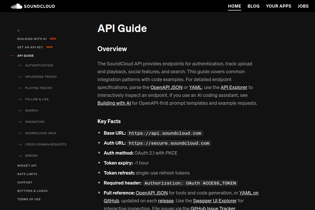Screen dimensions: 315x210
Task: Click OpenAPI JSON link under Full reference
Action: (x=152, y=193)
